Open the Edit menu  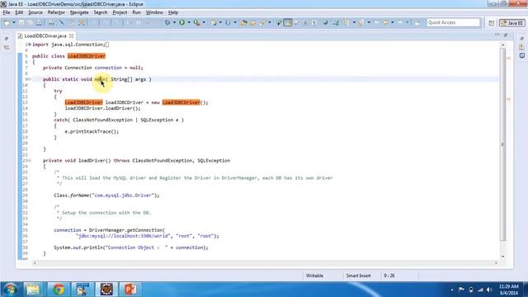[x=19, y=12]
